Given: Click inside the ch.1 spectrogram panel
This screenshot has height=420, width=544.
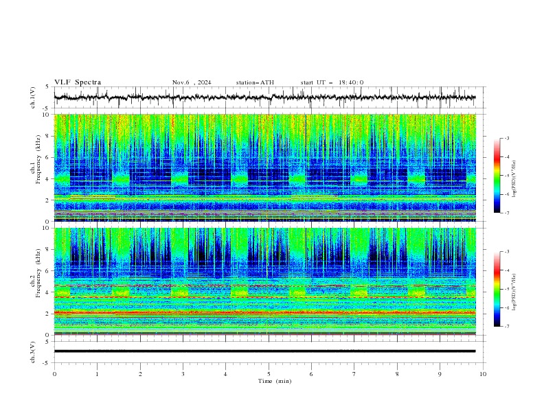Looking at the screenshot, I should (x=264, y=167).
